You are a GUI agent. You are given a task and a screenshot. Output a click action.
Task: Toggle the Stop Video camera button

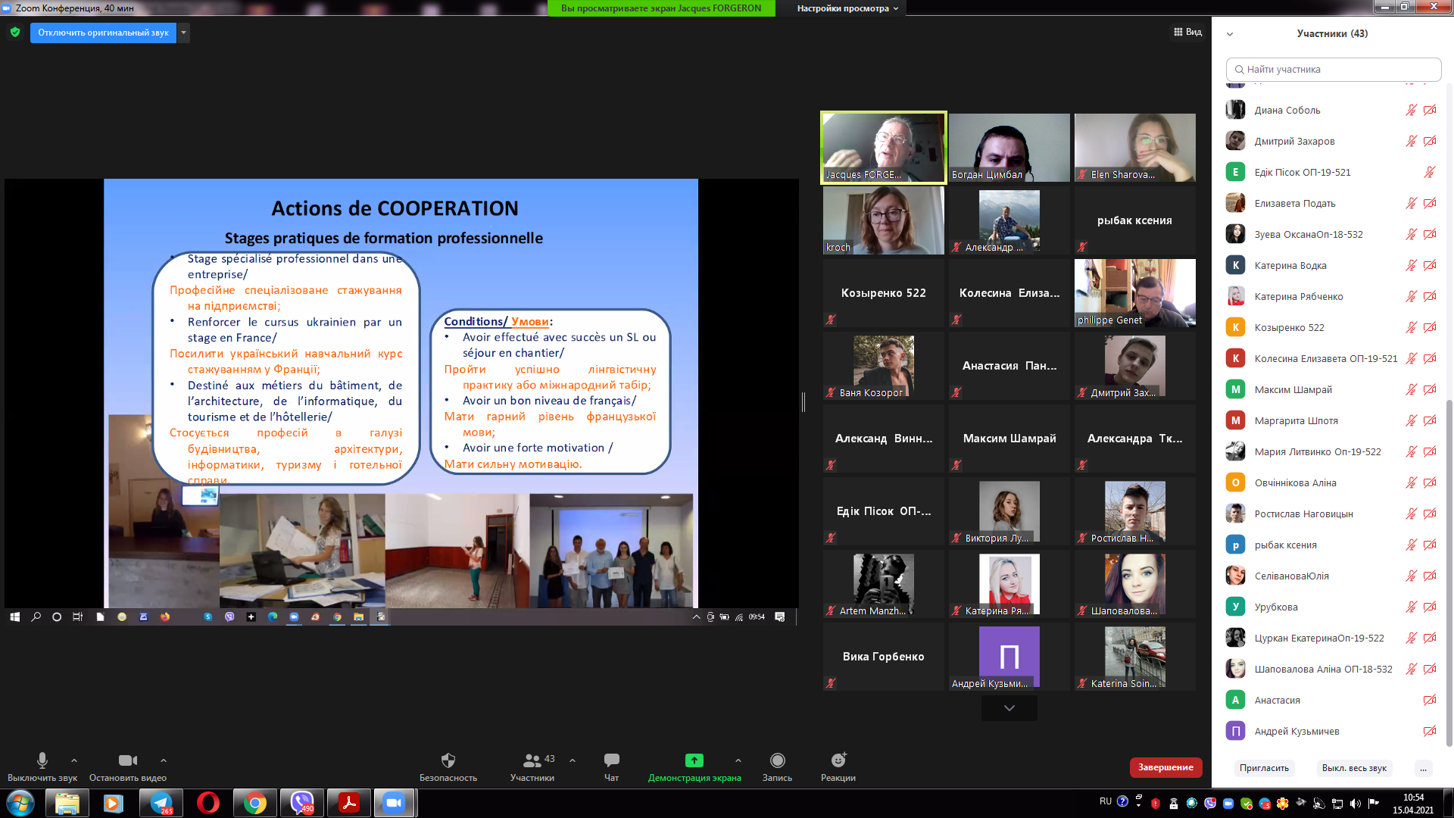127,760
